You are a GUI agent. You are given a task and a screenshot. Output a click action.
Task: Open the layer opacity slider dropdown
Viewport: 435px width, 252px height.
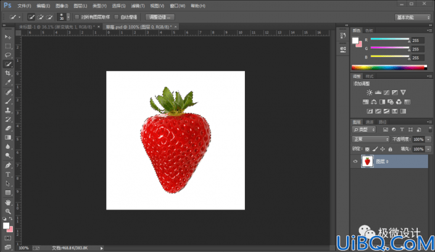tap(428, 139)
